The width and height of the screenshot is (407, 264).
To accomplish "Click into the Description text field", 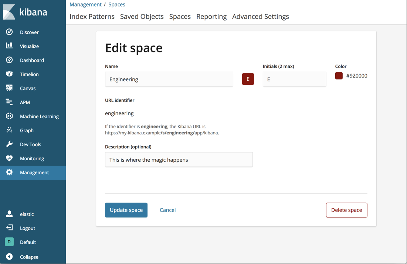I will (x=179, y=160).
